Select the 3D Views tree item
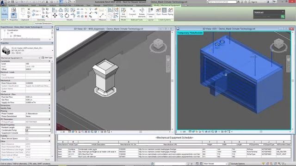The height and width of the screenshot is (166, 296). (x=17, y=36)
